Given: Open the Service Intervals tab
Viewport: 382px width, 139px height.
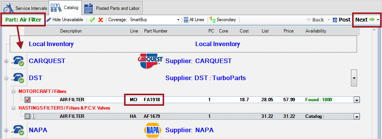Looking at the screenshot, I should (x=25, y=8).
